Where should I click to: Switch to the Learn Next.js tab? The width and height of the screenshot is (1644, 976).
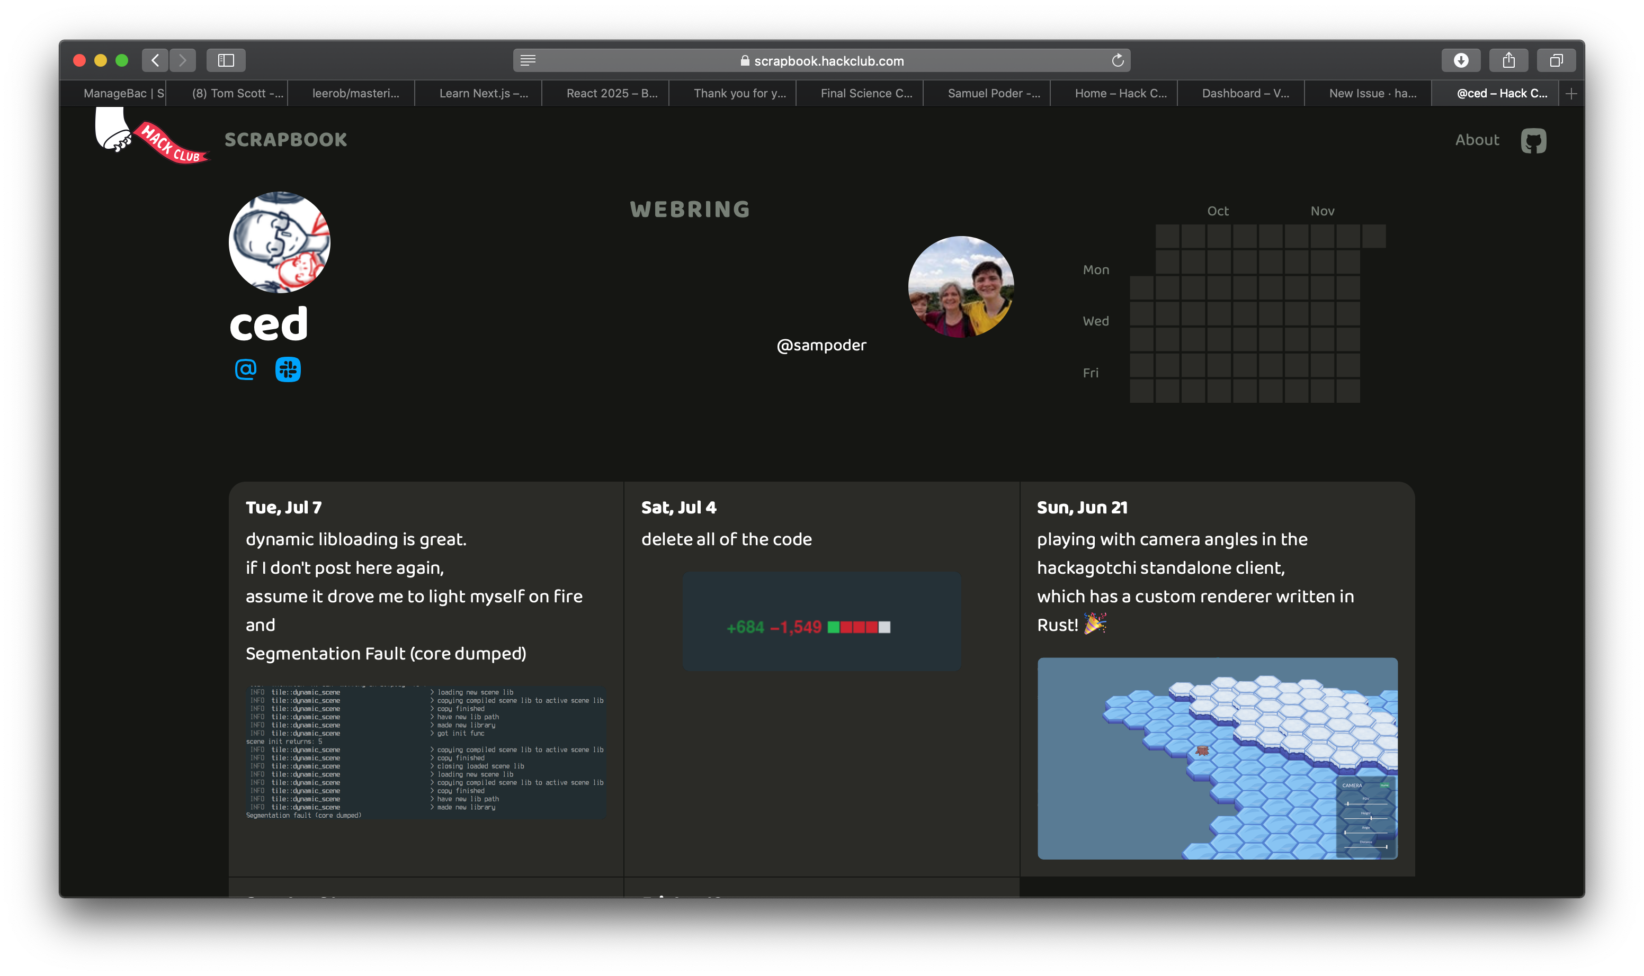[483, 93]
